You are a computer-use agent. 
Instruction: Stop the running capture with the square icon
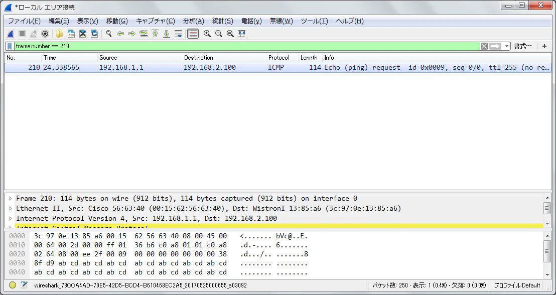click(22, 34)
